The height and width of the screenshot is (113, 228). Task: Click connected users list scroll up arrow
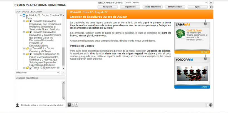pyautogui.click(x=63, y=83)
